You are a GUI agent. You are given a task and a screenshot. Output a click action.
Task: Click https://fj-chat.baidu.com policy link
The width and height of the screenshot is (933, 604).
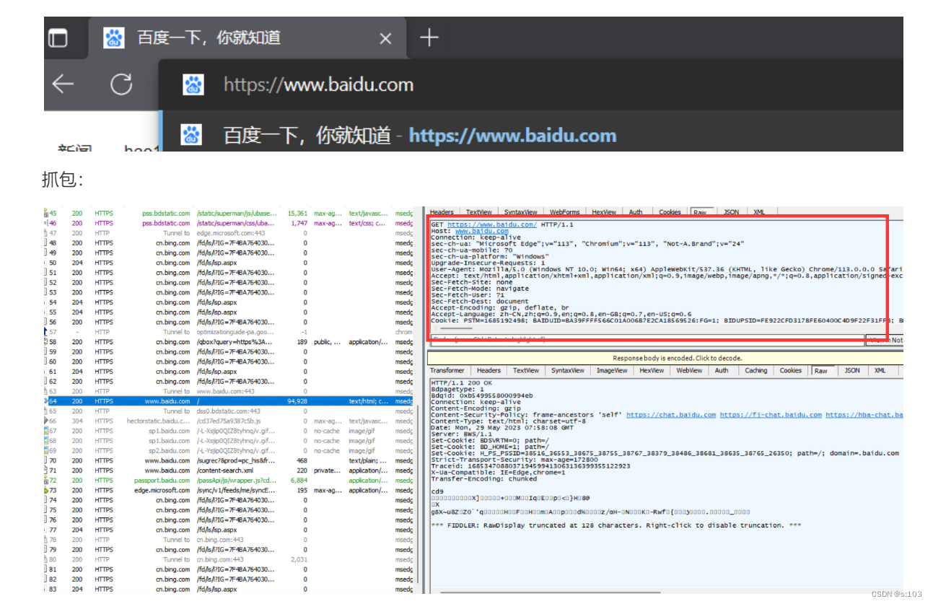click(x=771, y=415)
